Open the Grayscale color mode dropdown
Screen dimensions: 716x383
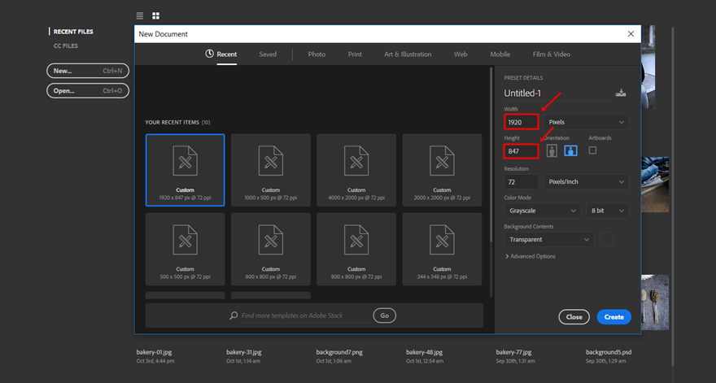pos(543,211)
